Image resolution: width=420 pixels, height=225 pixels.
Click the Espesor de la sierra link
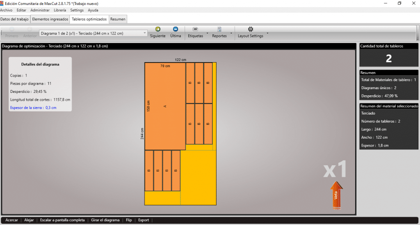pos(33,108)
